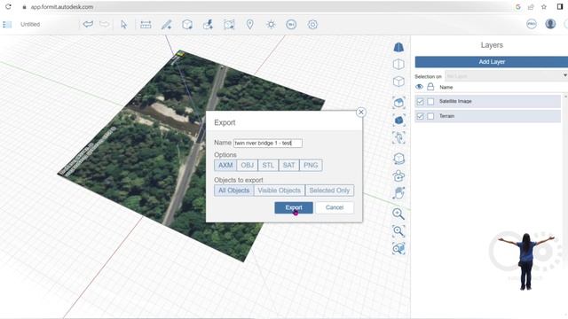Select the Satellite Image layer name
The image size is (568, 319).
pyautogui.click(x=455, y=101)
